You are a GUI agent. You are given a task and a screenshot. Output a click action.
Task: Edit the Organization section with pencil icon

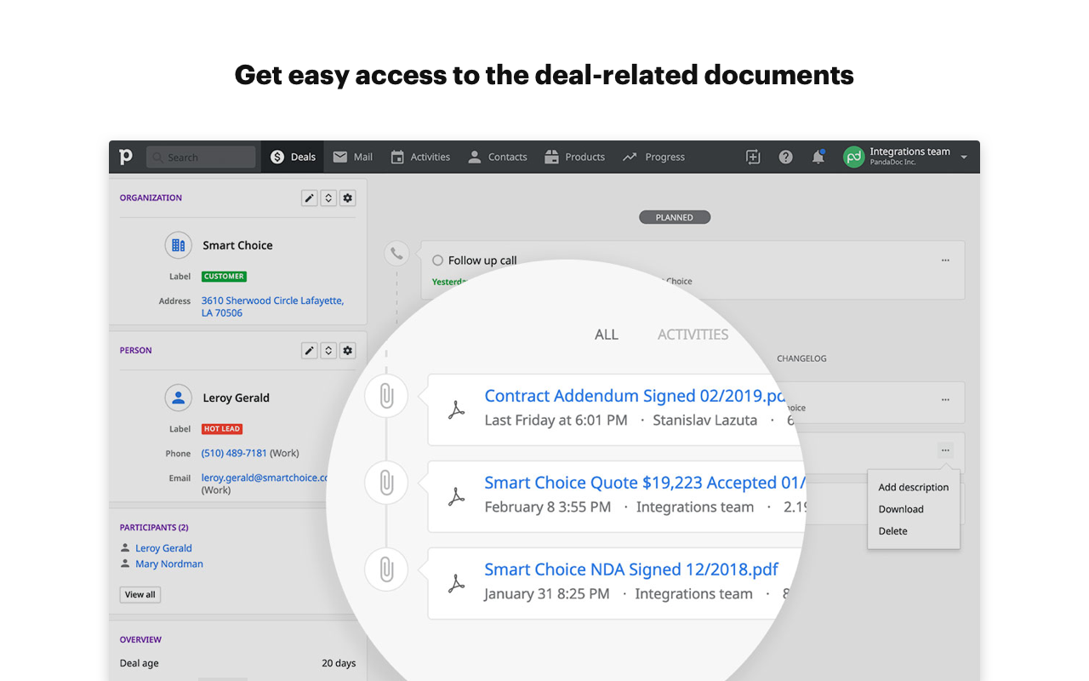310,197
